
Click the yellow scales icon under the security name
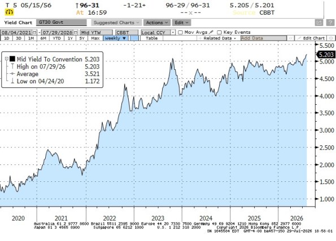tap(9, 12)
